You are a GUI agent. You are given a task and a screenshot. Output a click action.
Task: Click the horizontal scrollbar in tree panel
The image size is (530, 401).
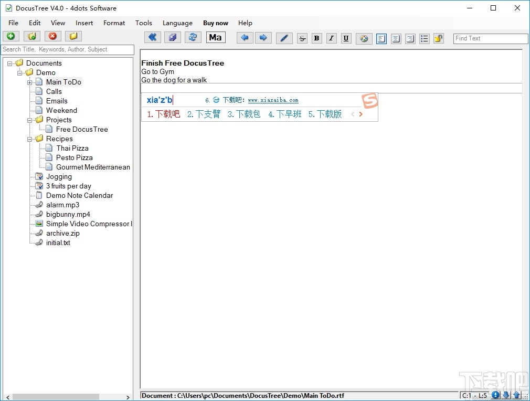(56, 397)
